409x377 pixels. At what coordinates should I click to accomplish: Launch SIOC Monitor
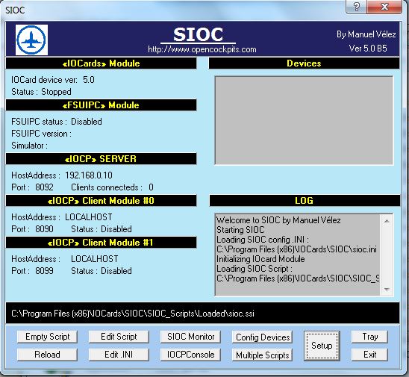[190, 337]
